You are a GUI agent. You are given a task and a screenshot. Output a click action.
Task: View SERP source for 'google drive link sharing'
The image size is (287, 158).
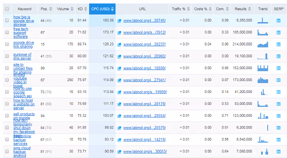coord(278,44)
